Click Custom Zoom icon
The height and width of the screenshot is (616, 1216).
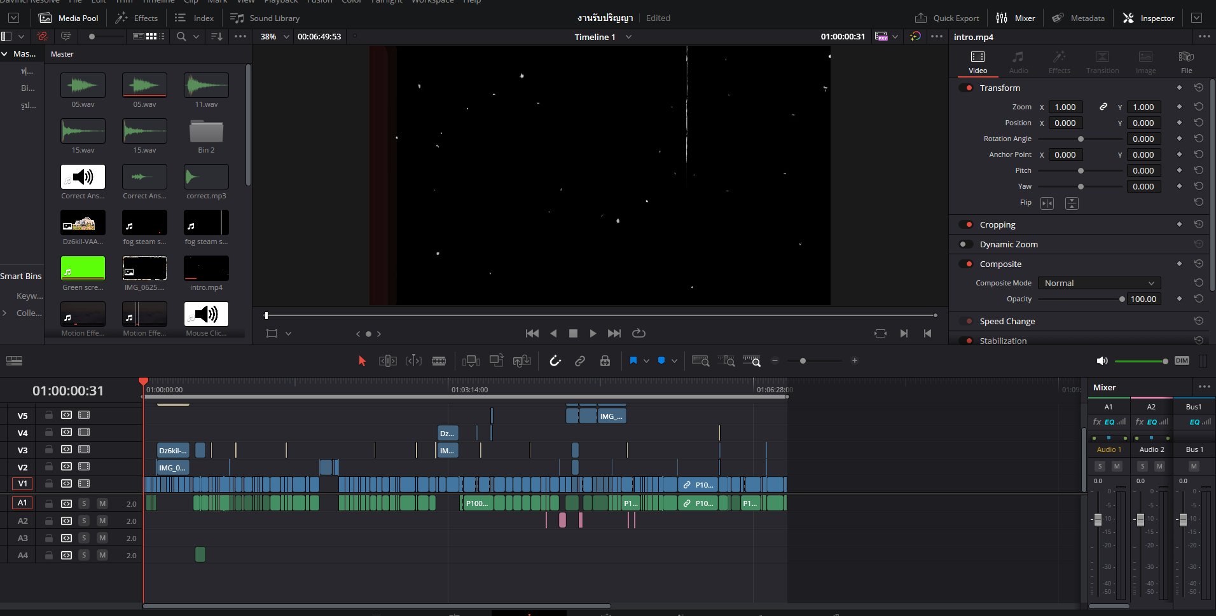tap(752, 361)
